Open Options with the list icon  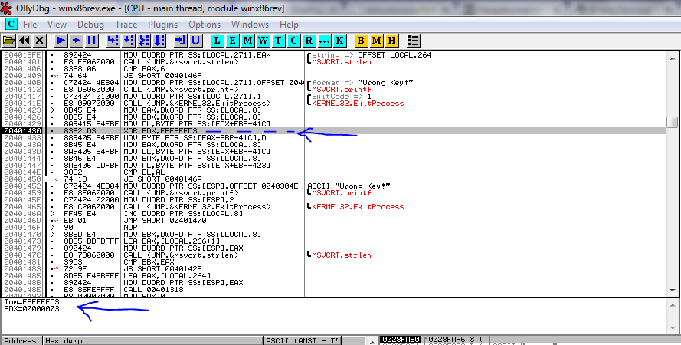pyautogui.click(x=414, y=41)
